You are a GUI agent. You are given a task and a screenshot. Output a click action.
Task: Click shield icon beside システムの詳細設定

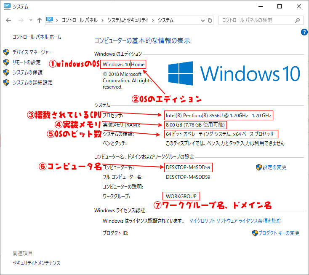6,82
